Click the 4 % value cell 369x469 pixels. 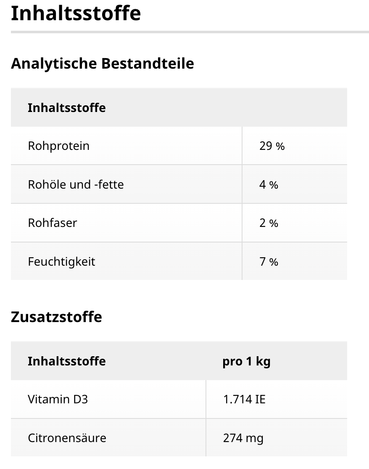(269, 184)
